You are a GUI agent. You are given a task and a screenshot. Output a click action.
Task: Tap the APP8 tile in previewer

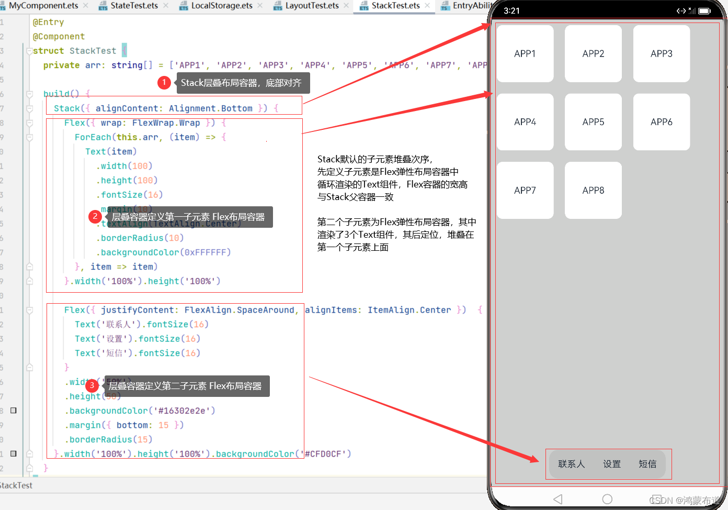tap(593, 190)
